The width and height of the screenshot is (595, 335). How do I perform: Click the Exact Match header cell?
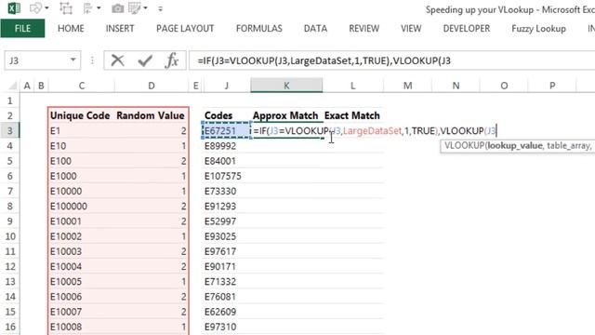click(x=353, y=115)
